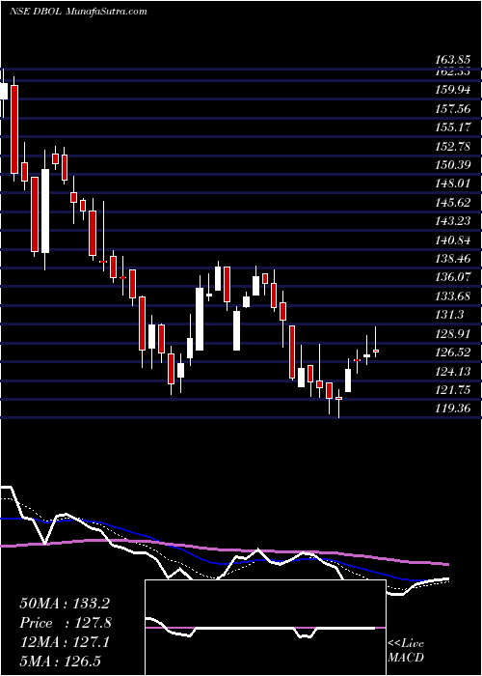Click the NSE DBOL MunafaSutra.com title text
Screen dimensions: 482x676
[x=78, y=11]
